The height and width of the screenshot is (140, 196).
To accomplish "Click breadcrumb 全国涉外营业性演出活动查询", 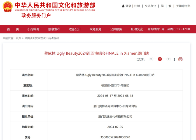I will 41,38.
